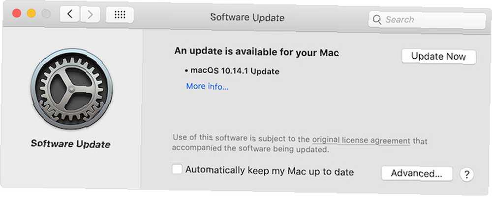Screen dimensions: 492x197
Task: Click the magnifying glass in the search box
Action: pyautogui.click(x=377, y=20)
